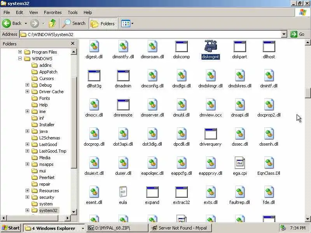This screenshot has height=233, width=311.
Task: Select the dot3api.dll file icon
Action: click(123, 133)
